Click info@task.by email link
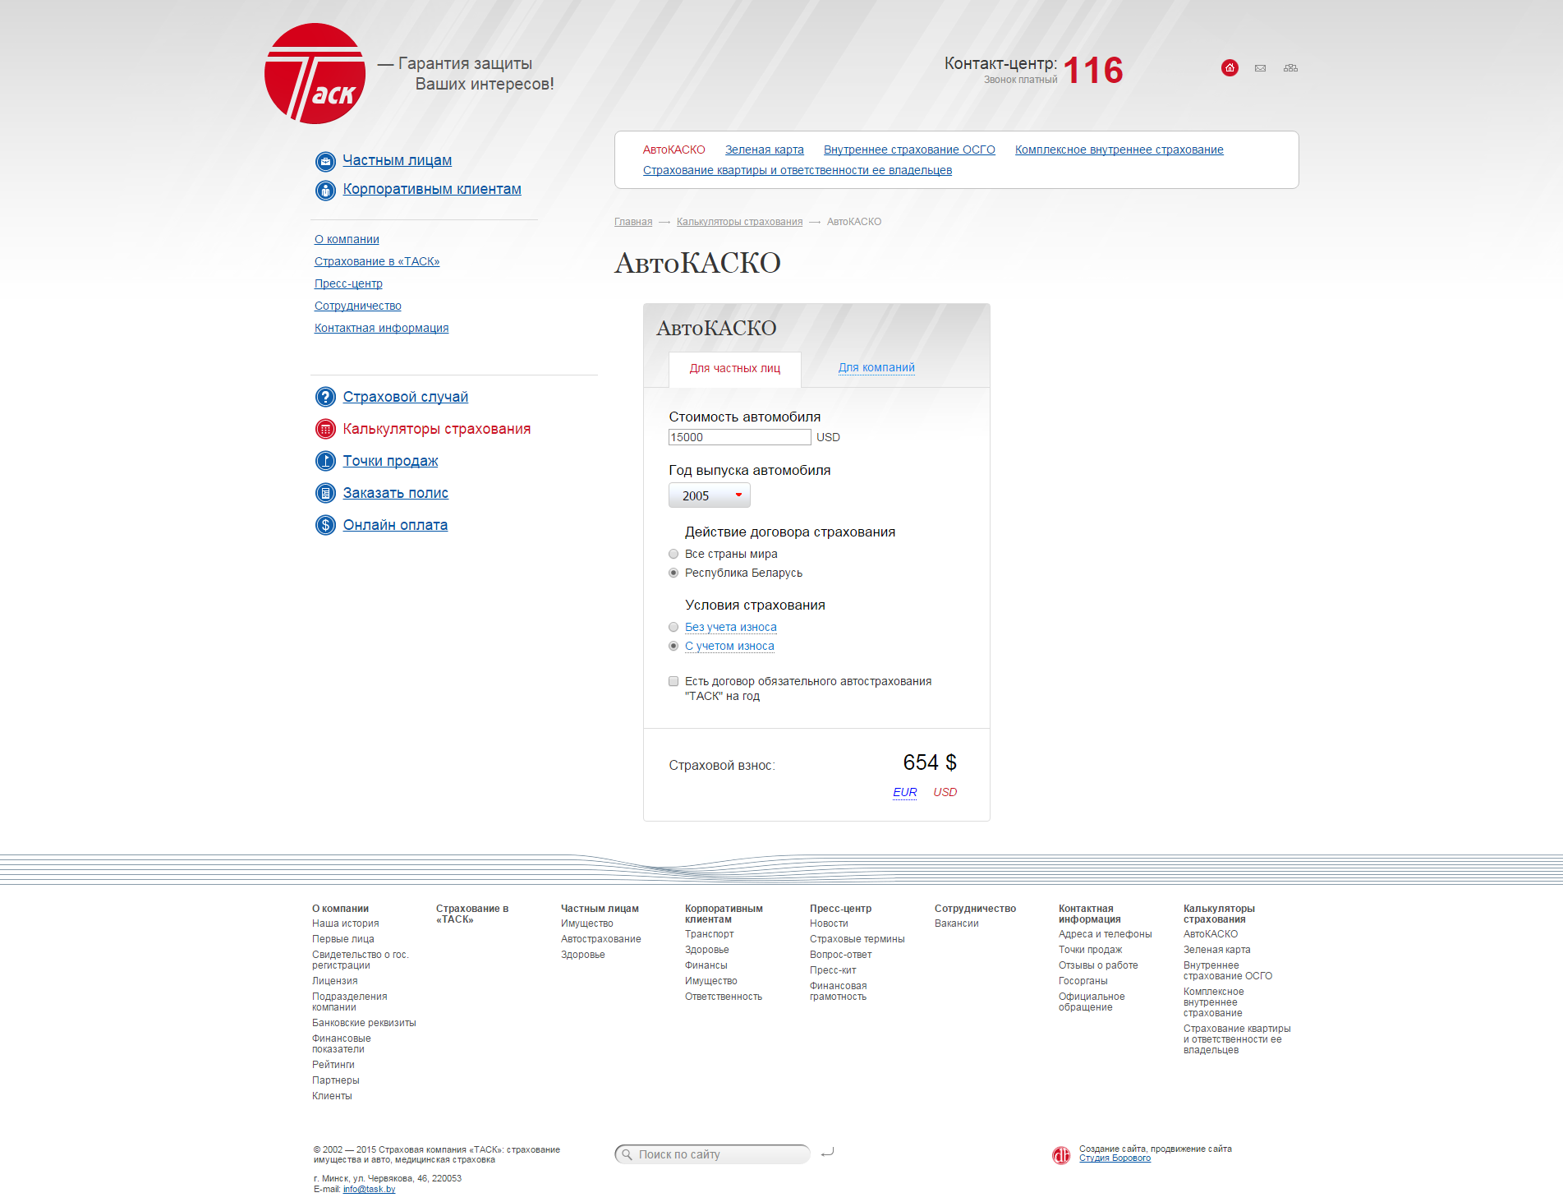Viewport: 1563px width, 1202px height. pos(369,1189)
